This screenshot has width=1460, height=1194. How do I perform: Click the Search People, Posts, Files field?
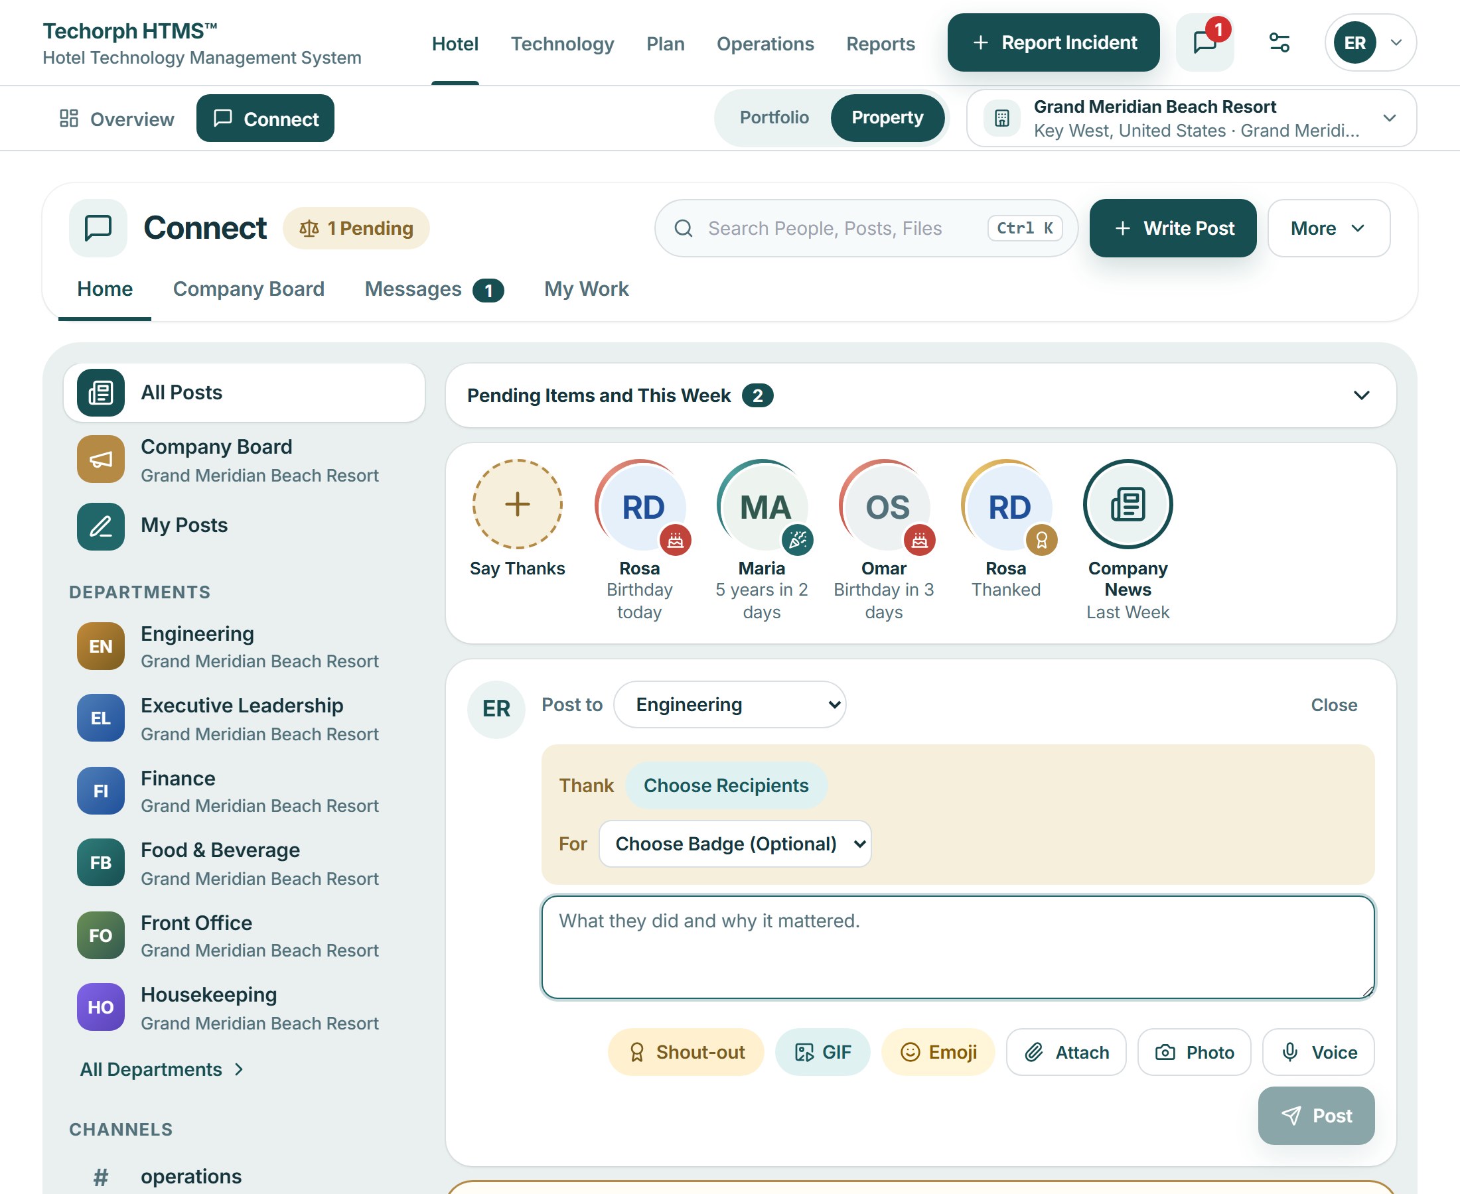point(865,228)
